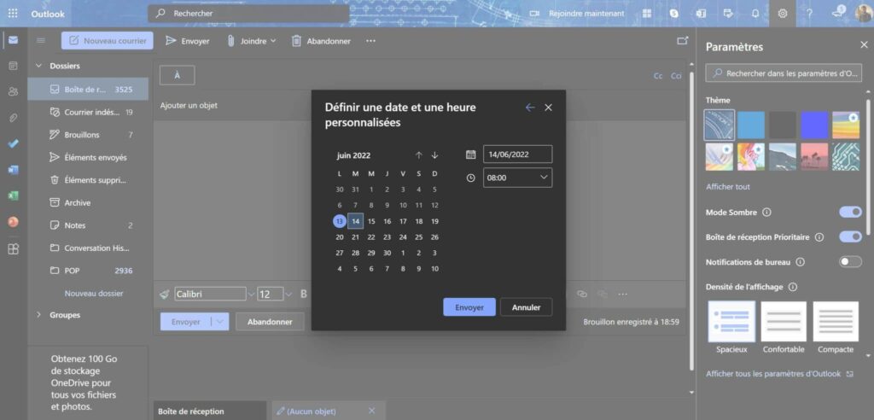
Task: Expand the Groupes section
Action: [x=39, y=315]
